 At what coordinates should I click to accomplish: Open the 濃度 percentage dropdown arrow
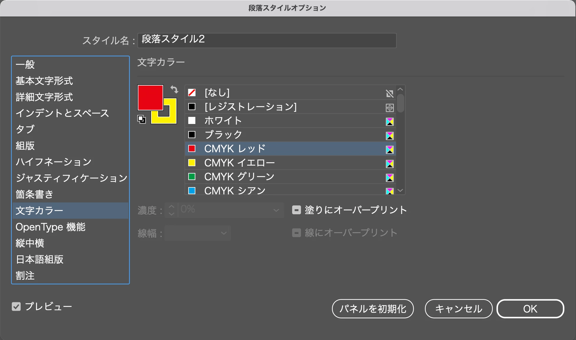[276, 210]
